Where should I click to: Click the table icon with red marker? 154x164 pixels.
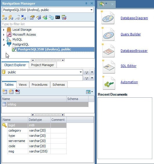(x=17, y=92)
